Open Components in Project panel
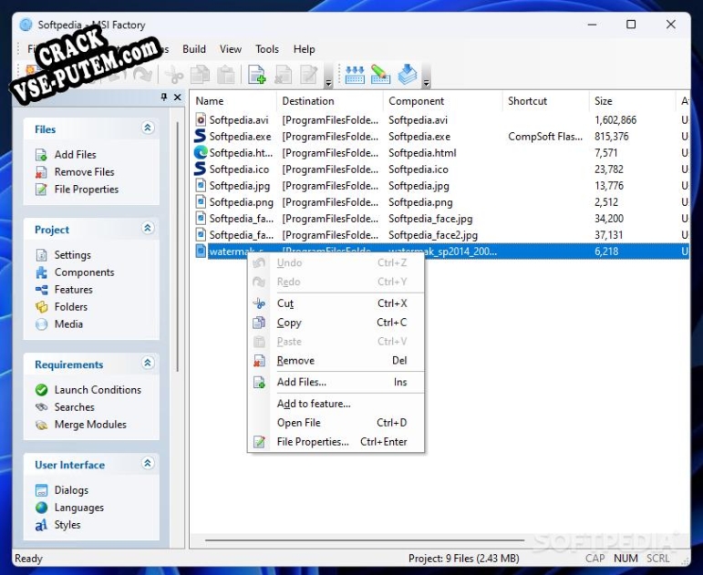703x575 pixels. [x=84, y=272]
